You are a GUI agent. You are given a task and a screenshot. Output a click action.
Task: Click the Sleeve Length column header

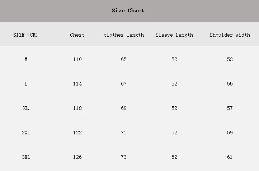point(174,35)
